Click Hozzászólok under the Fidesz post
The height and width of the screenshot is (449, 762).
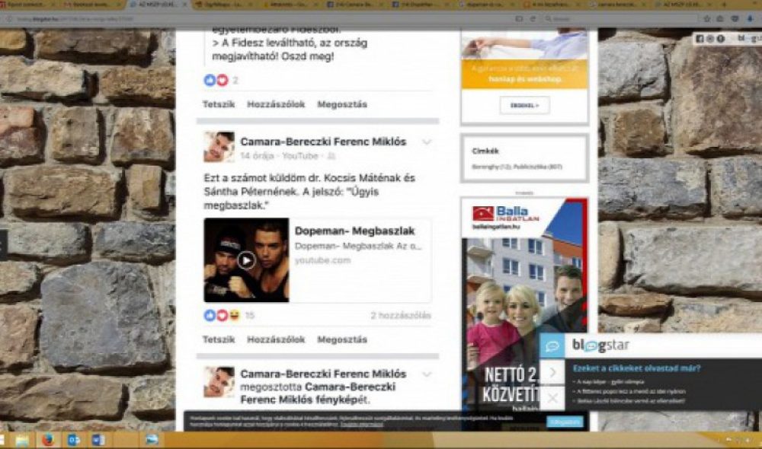tap(276, 103)
